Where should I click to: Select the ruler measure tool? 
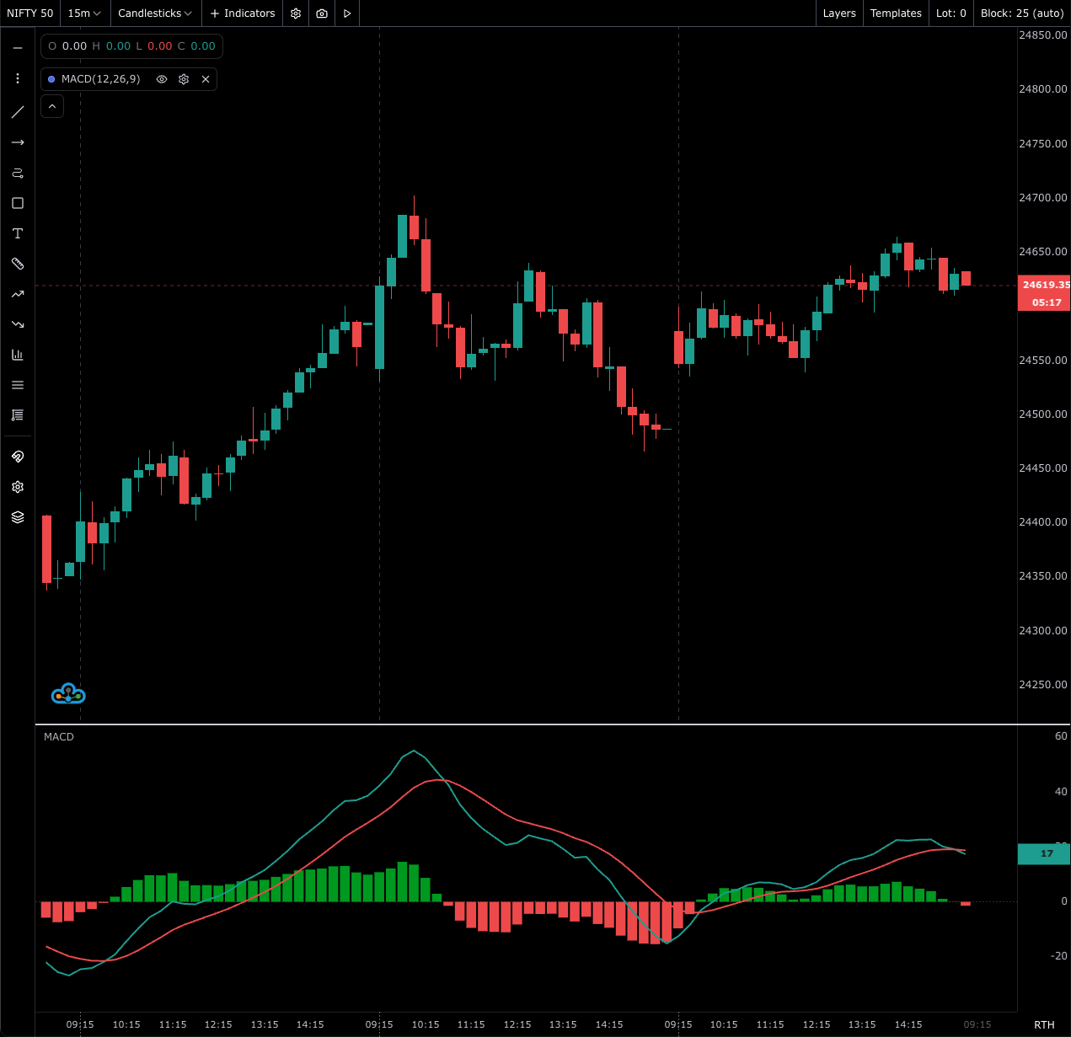coord(18,264)
